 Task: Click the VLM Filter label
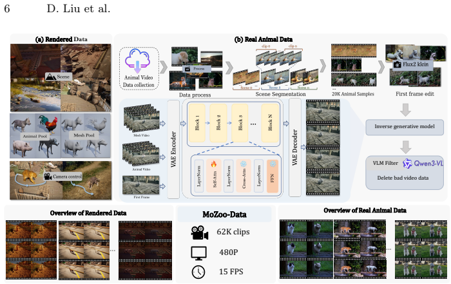pyautogui.click(x=385, y=163)
